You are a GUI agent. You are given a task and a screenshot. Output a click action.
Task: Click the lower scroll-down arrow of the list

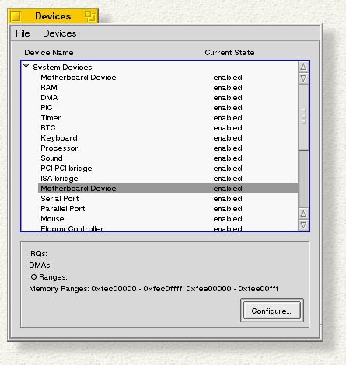click(303, 225)
